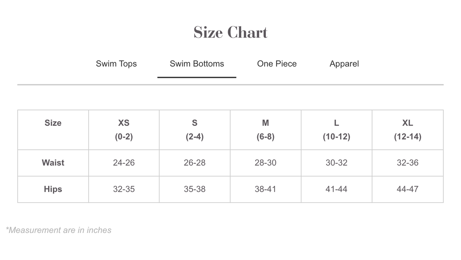Click the Size Chart heading
This screenshot has height=260, width=461.
pyautogui.click(x=230, y=32)
